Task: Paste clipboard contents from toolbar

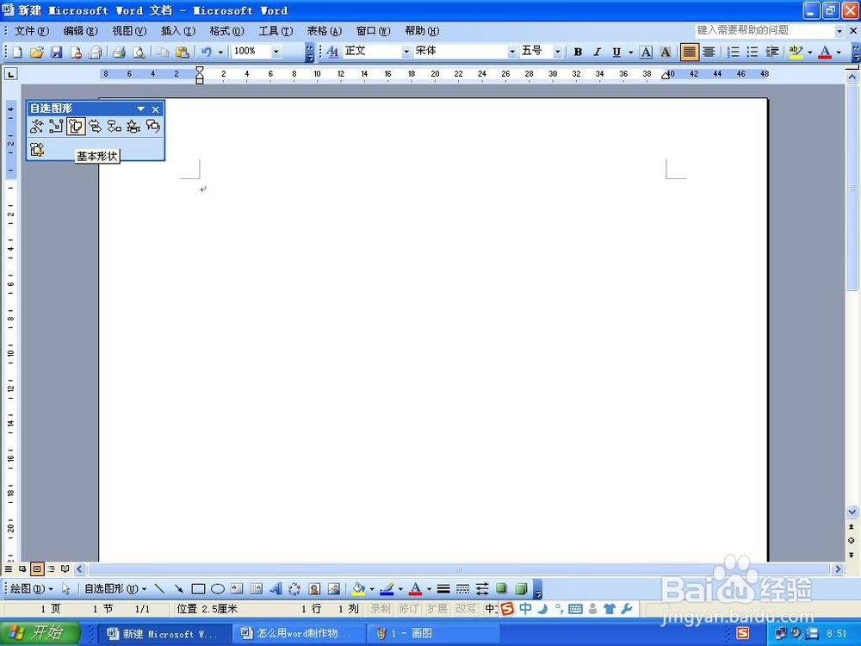Action: click(182, 53)
